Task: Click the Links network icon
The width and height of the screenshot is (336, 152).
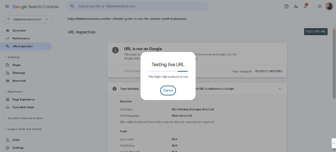Action: tap(8, 140)
